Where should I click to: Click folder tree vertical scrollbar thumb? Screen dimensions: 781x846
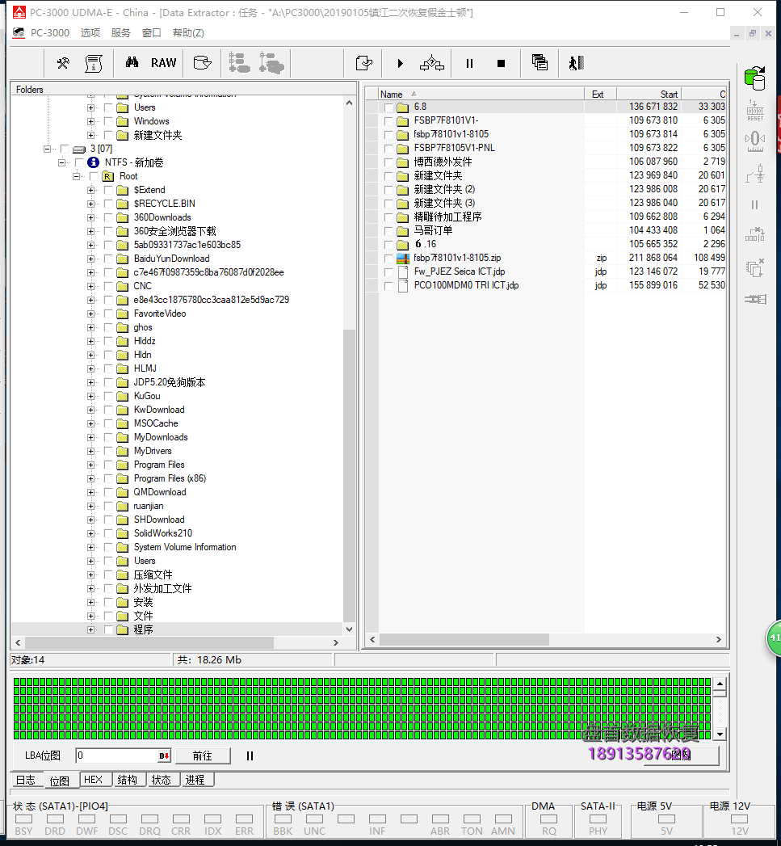tap(349, 475)
